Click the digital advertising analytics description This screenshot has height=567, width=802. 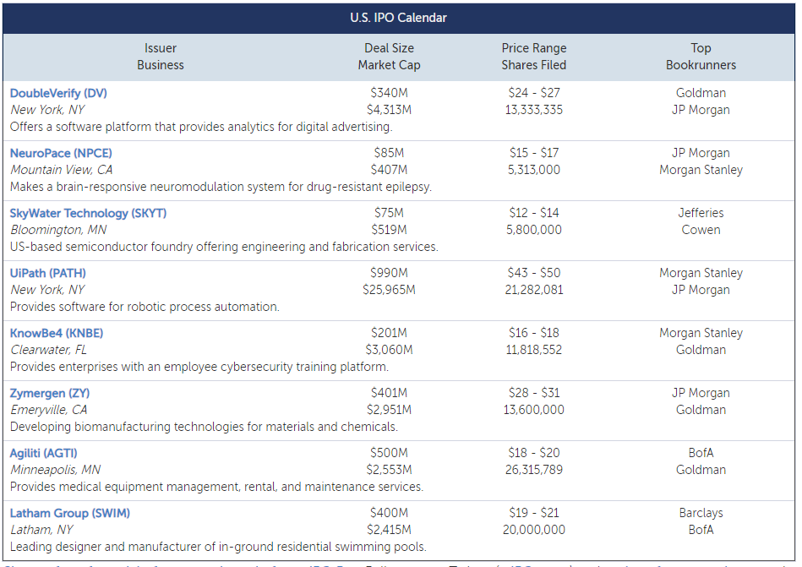[x=201, y=127]
